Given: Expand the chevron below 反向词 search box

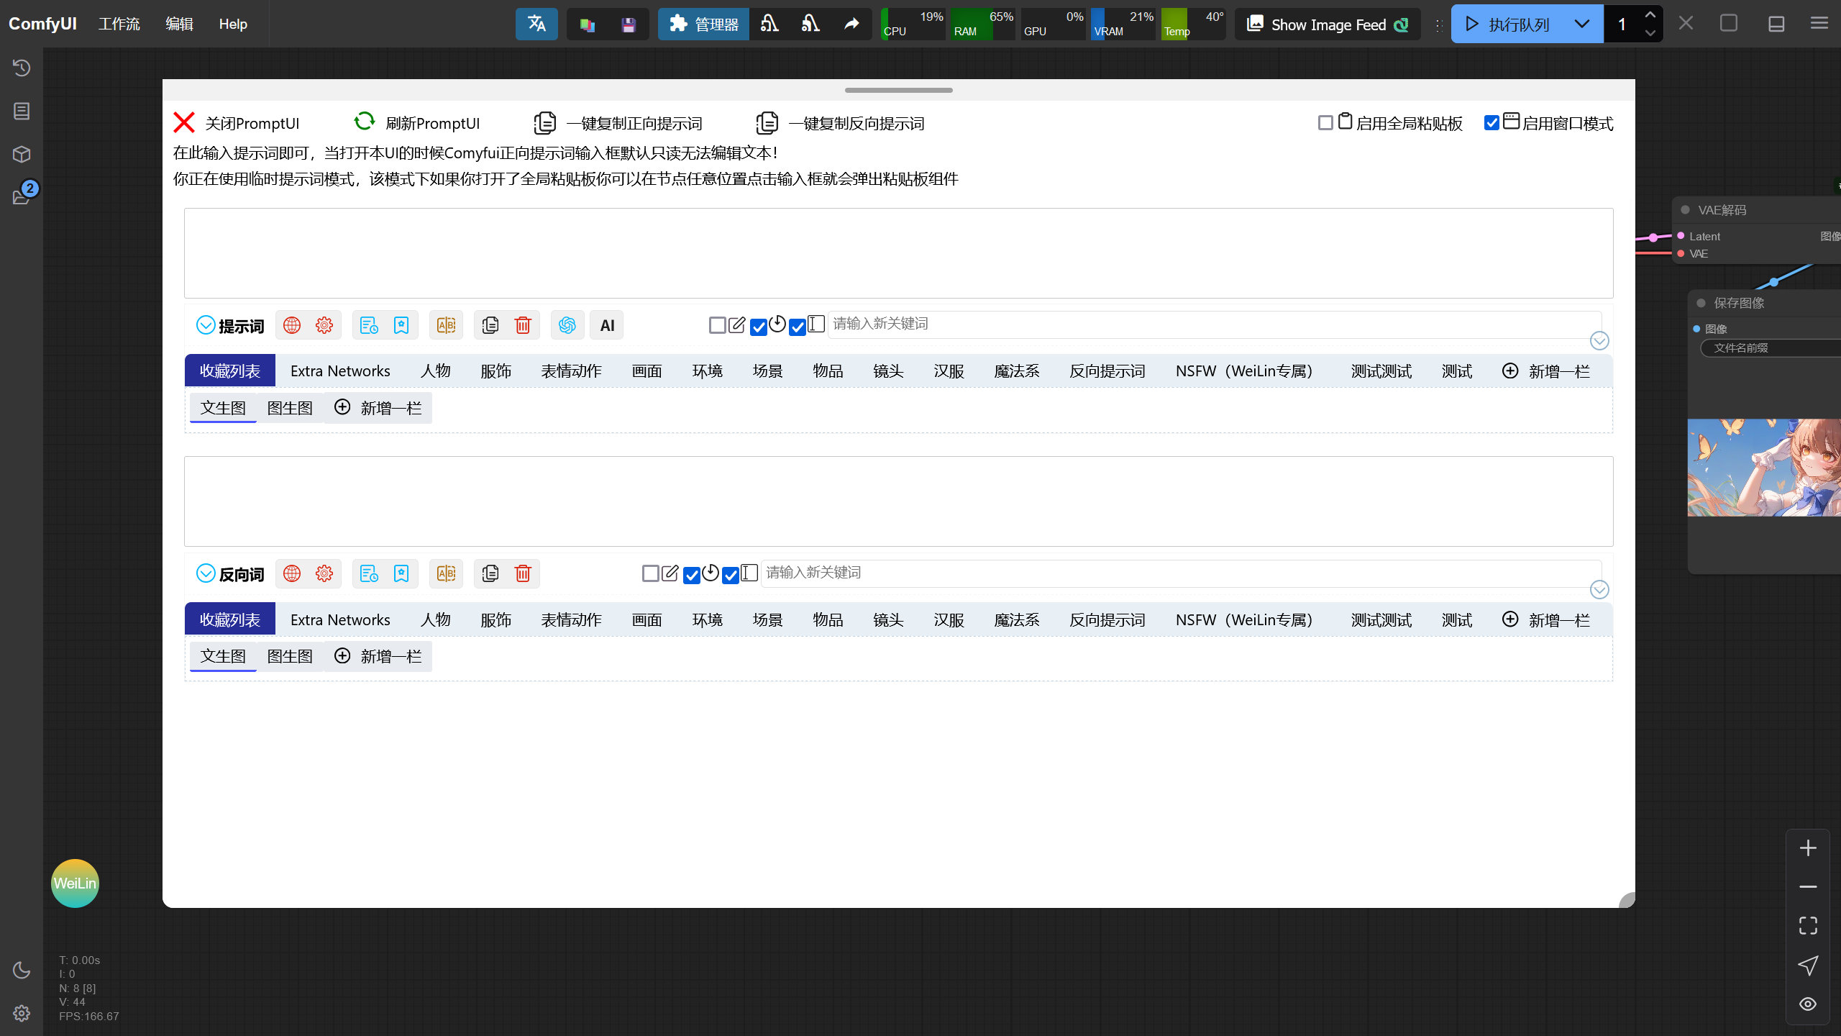Looking at the screenshot, I should tap(1599, 589).
